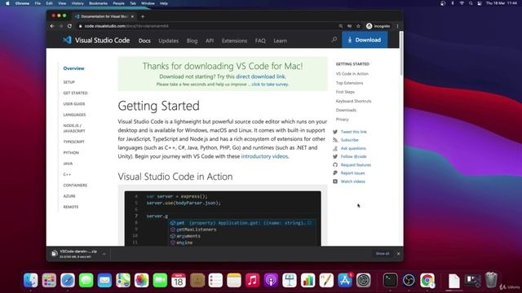Click the Tweet this link Twitter icon
This screenshot has width=522, height=293.
click(x=335, y=132)
